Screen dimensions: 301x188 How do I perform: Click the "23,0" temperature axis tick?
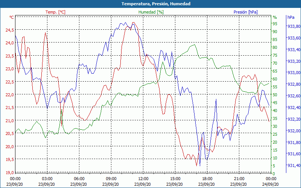10,69
